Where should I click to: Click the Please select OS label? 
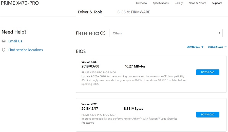[x=91, y=33]
